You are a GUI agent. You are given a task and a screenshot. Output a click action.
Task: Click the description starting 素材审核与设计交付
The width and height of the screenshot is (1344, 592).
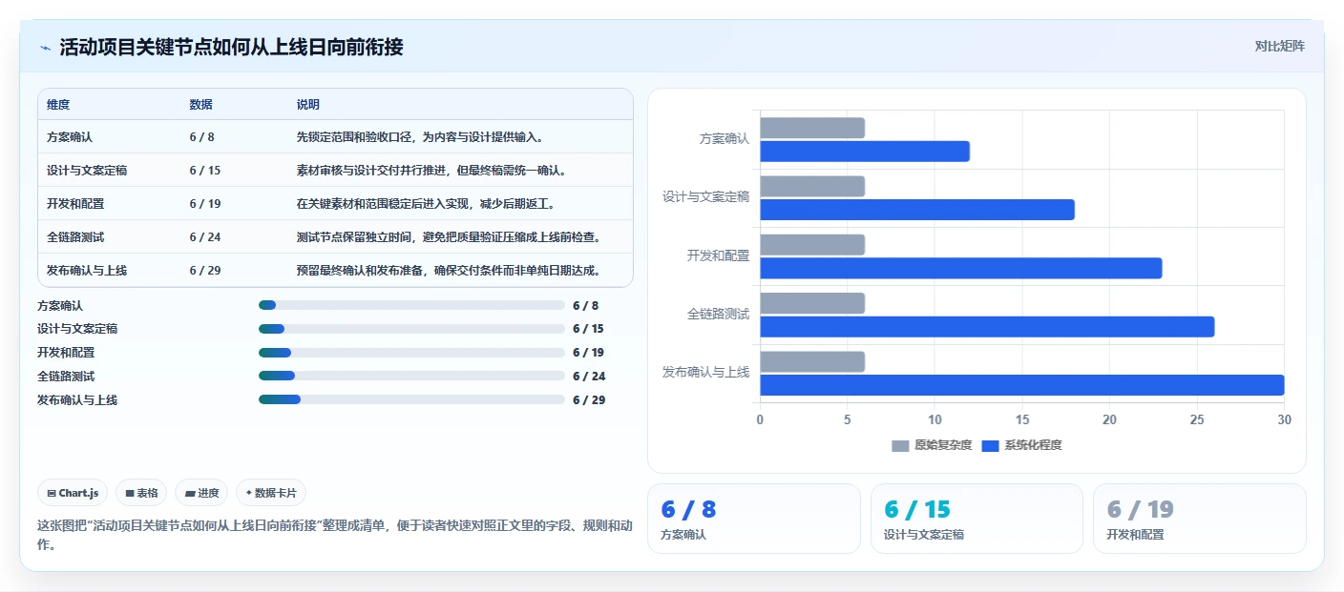coord(433,171)
